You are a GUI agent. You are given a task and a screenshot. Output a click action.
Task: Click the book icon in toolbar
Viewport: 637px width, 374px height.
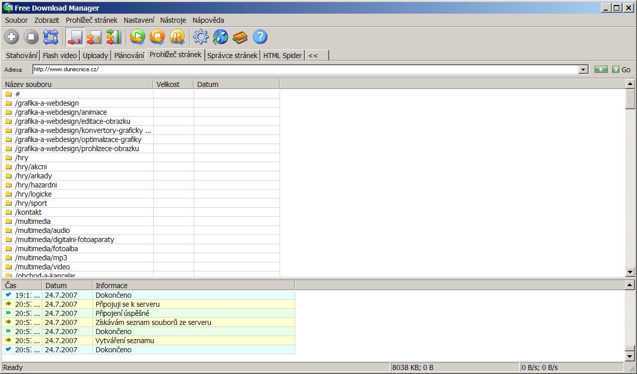pos(240,37)
